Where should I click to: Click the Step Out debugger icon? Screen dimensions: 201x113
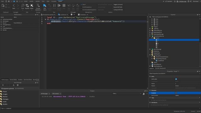click(78, 6)
